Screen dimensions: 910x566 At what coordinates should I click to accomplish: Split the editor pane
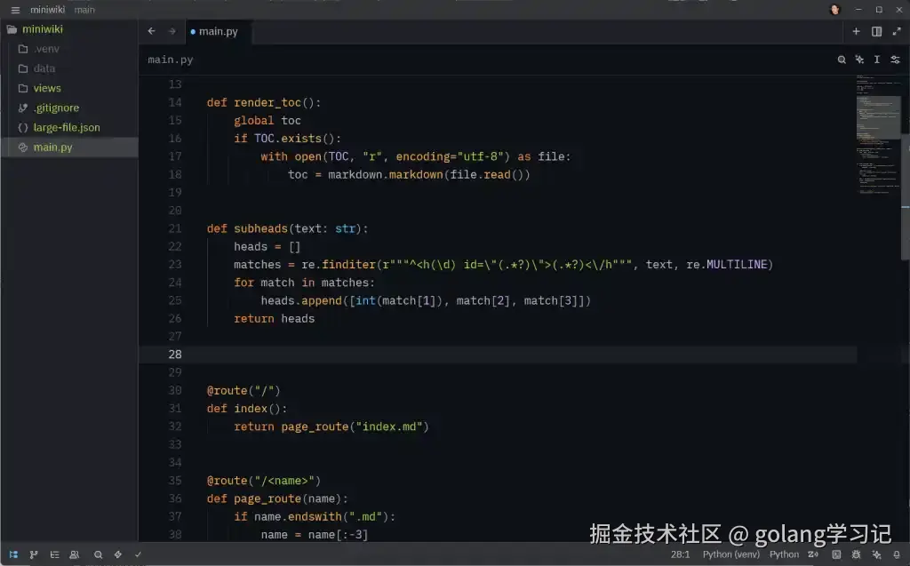click(876, 31)
